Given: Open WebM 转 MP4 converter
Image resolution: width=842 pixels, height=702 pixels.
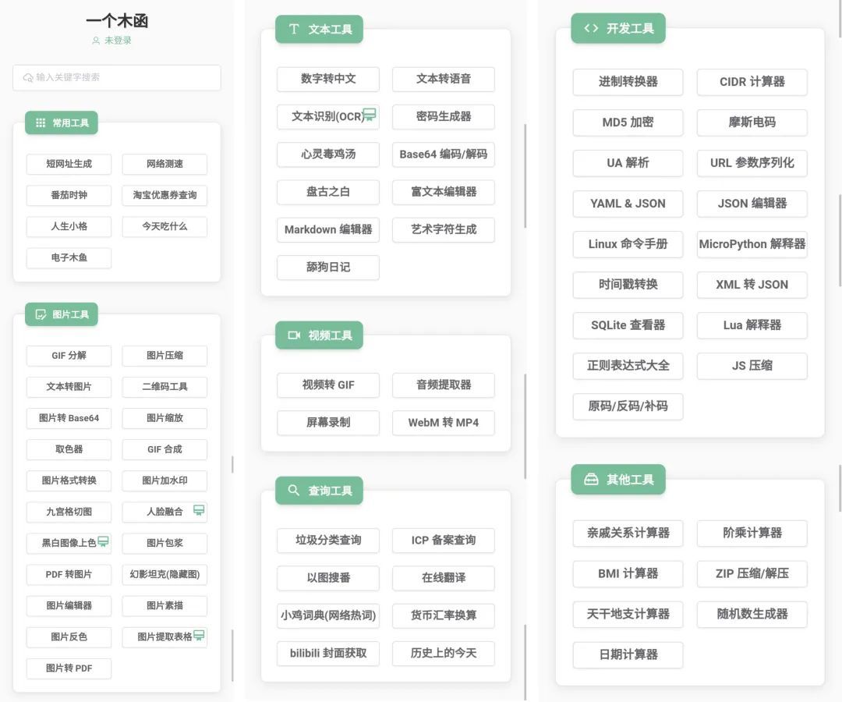Looking at the screenshot, I should (x=443, y=423).
